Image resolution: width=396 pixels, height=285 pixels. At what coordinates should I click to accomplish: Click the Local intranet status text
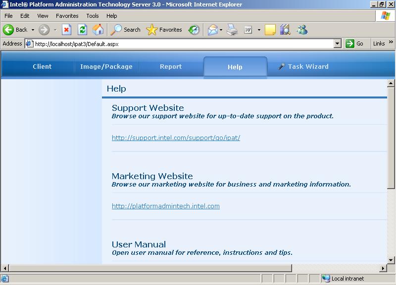(x=347, y=279)
